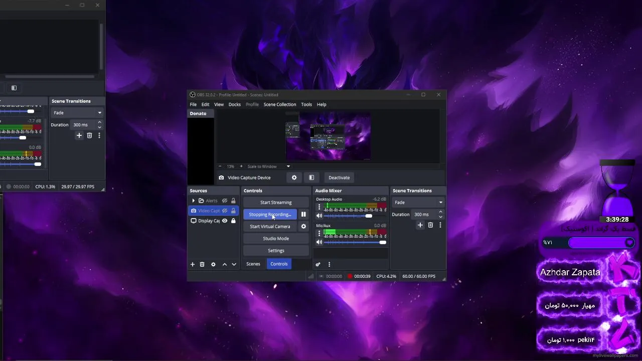The image size is (642, 361).
Task: Open Settings from Controls dock
Action: click(x=276, y=251)
